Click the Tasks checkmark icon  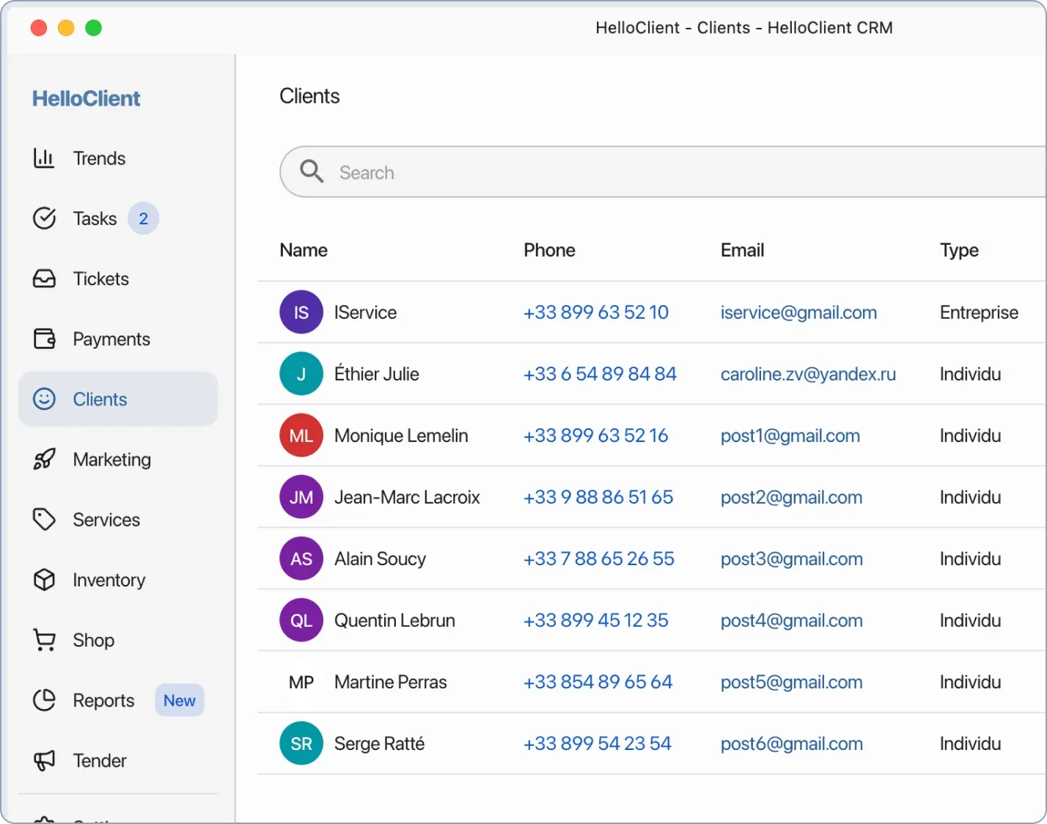click(x=45, y=218)
